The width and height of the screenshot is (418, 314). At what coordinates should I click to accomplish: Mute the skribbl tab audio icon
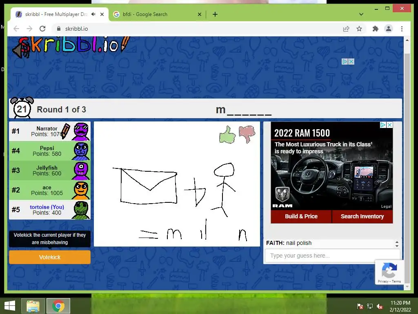tap(93, 14)
